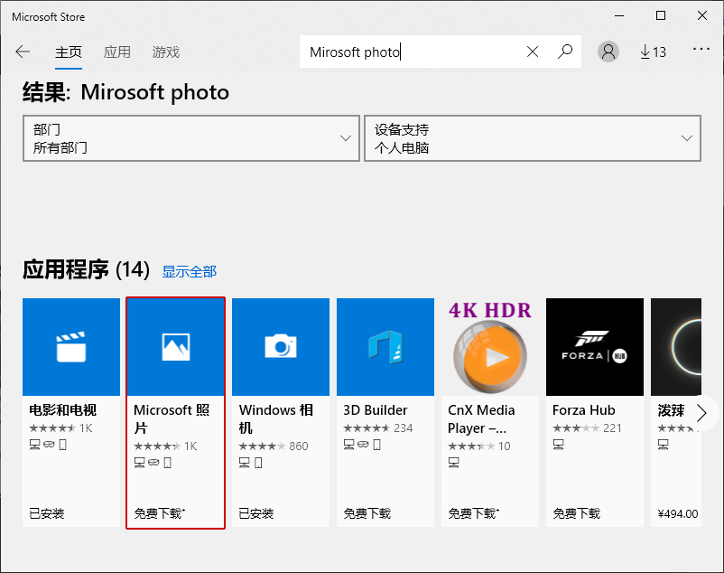
Task: Switch to the 主页 tab
Action: tap(69, 52)
